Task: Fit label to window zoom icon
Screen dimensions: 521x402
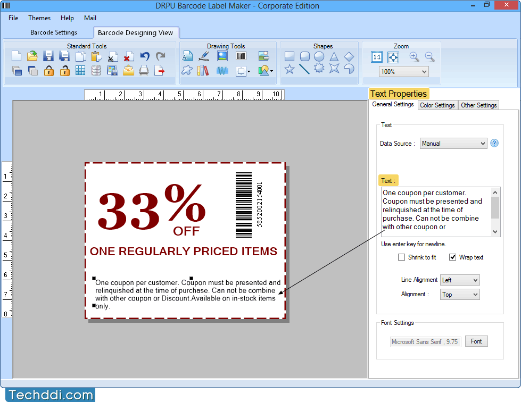Action: (x=393, y=57)
